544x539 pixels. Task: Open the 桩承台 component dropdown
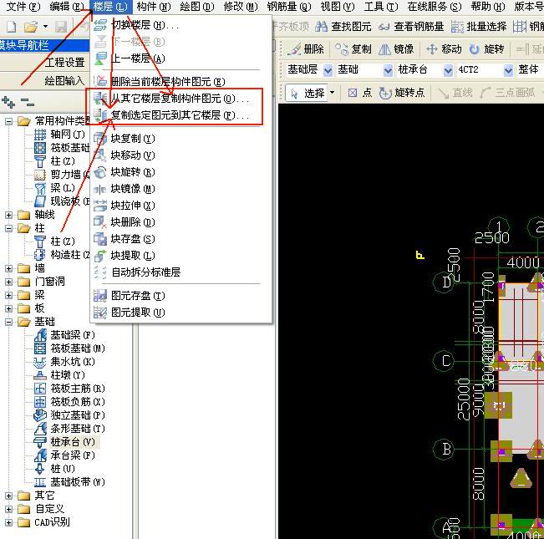[x=448, y=70]
